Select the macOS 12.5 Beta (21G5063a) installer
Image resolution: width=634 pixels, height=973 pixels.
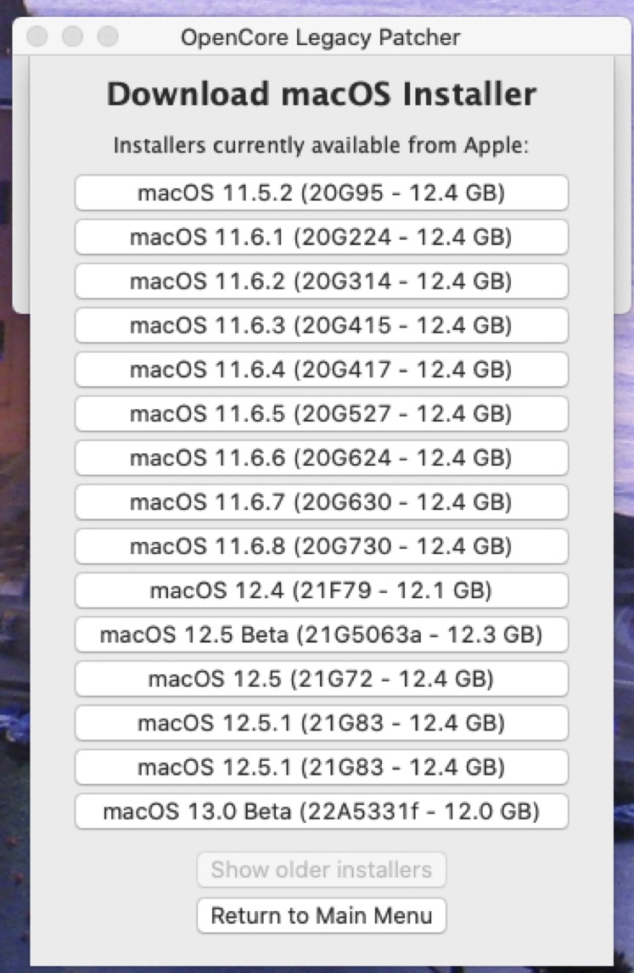(321, 635)
